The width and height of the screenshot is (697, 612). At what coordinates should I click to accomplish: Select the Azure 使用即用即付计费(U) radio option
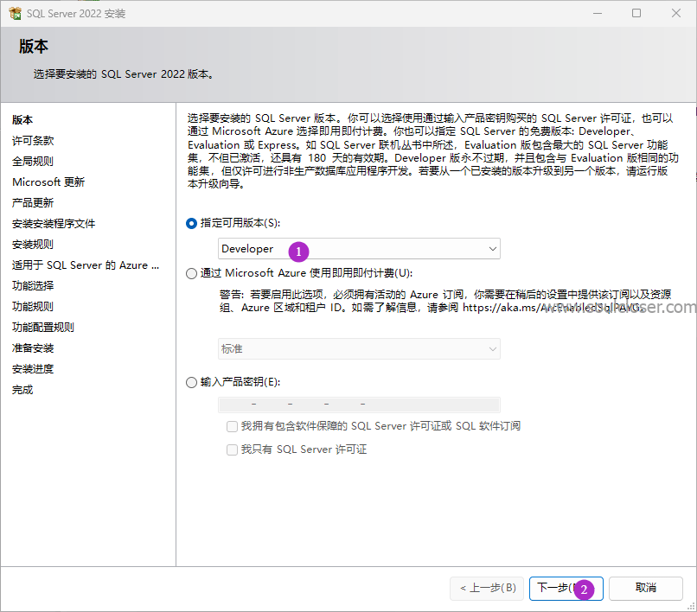tap(192, 273)
